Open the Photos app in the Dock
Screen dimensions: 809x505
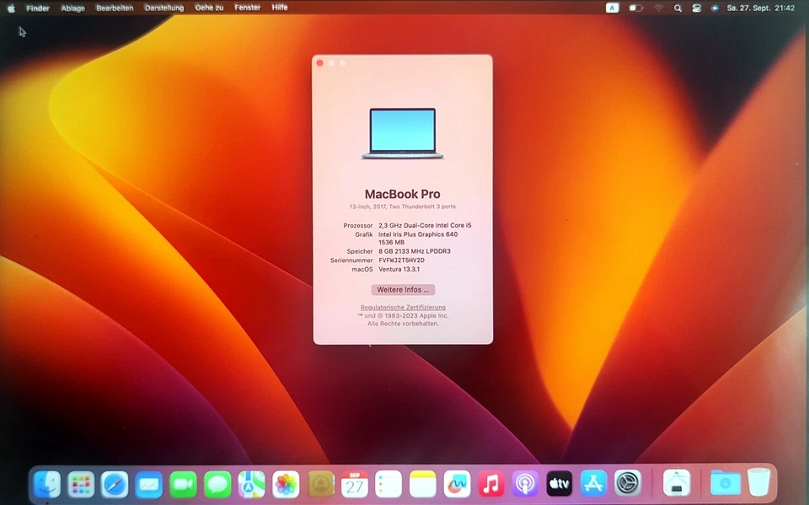(x=285, y=483)
